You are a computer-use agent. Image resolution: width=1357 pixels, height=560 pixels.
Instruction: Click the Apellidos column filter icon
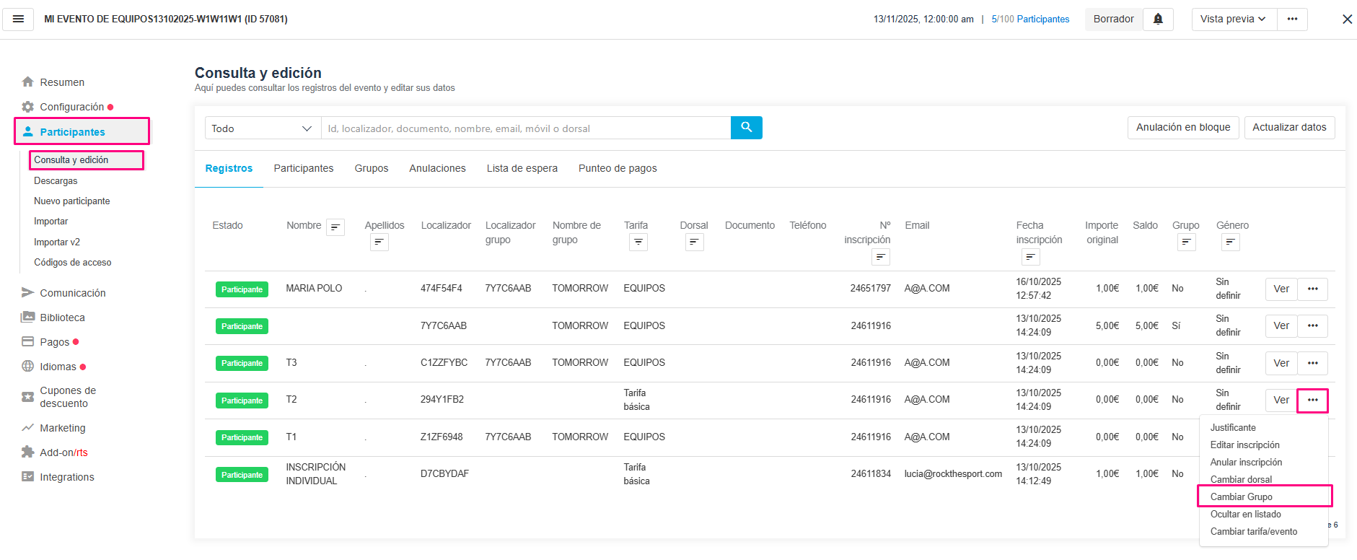tap(379, 242)
